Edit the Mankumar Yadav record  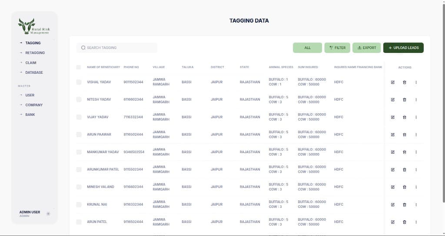[x=393, y=152]
